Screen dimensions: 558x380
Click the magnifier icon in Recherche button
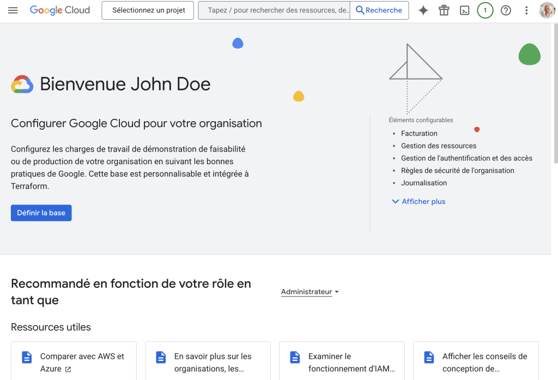[x=360, y=10]
